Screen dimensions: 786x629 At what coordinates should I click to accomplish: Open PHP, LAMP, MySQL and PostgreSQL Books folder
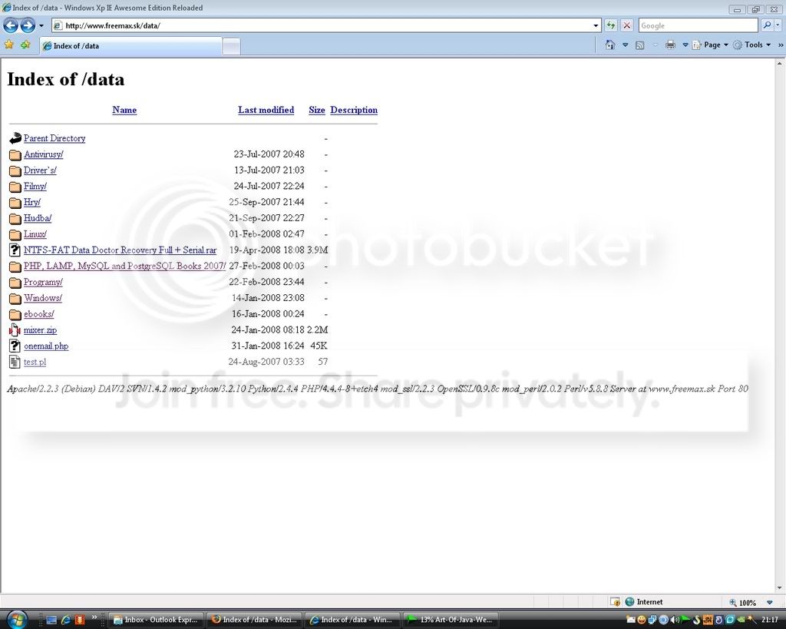[x=124, y=266]
